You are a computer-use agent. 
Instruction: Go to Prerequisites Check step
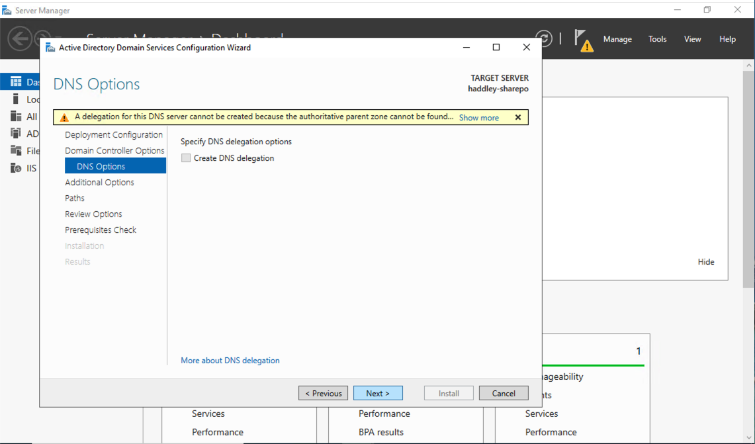coord(101,230)
